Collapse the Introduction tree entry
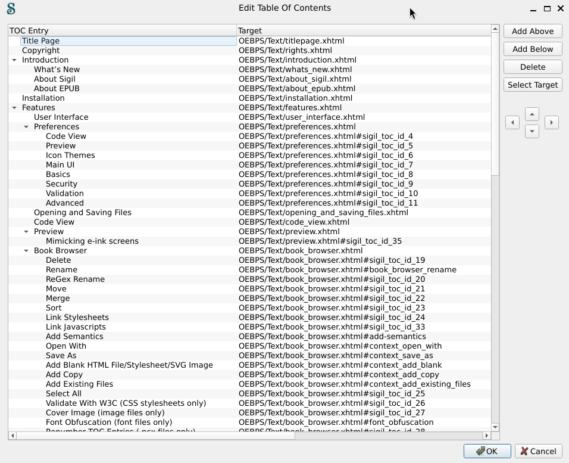 click(x=14, y=60)
